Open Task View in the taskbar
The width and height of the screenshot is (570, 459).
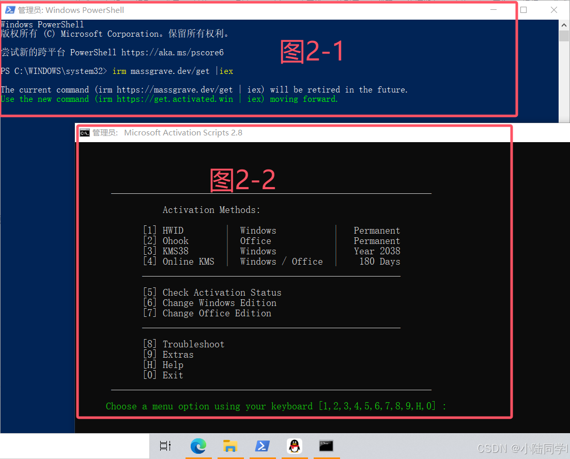tap(165, 446)
